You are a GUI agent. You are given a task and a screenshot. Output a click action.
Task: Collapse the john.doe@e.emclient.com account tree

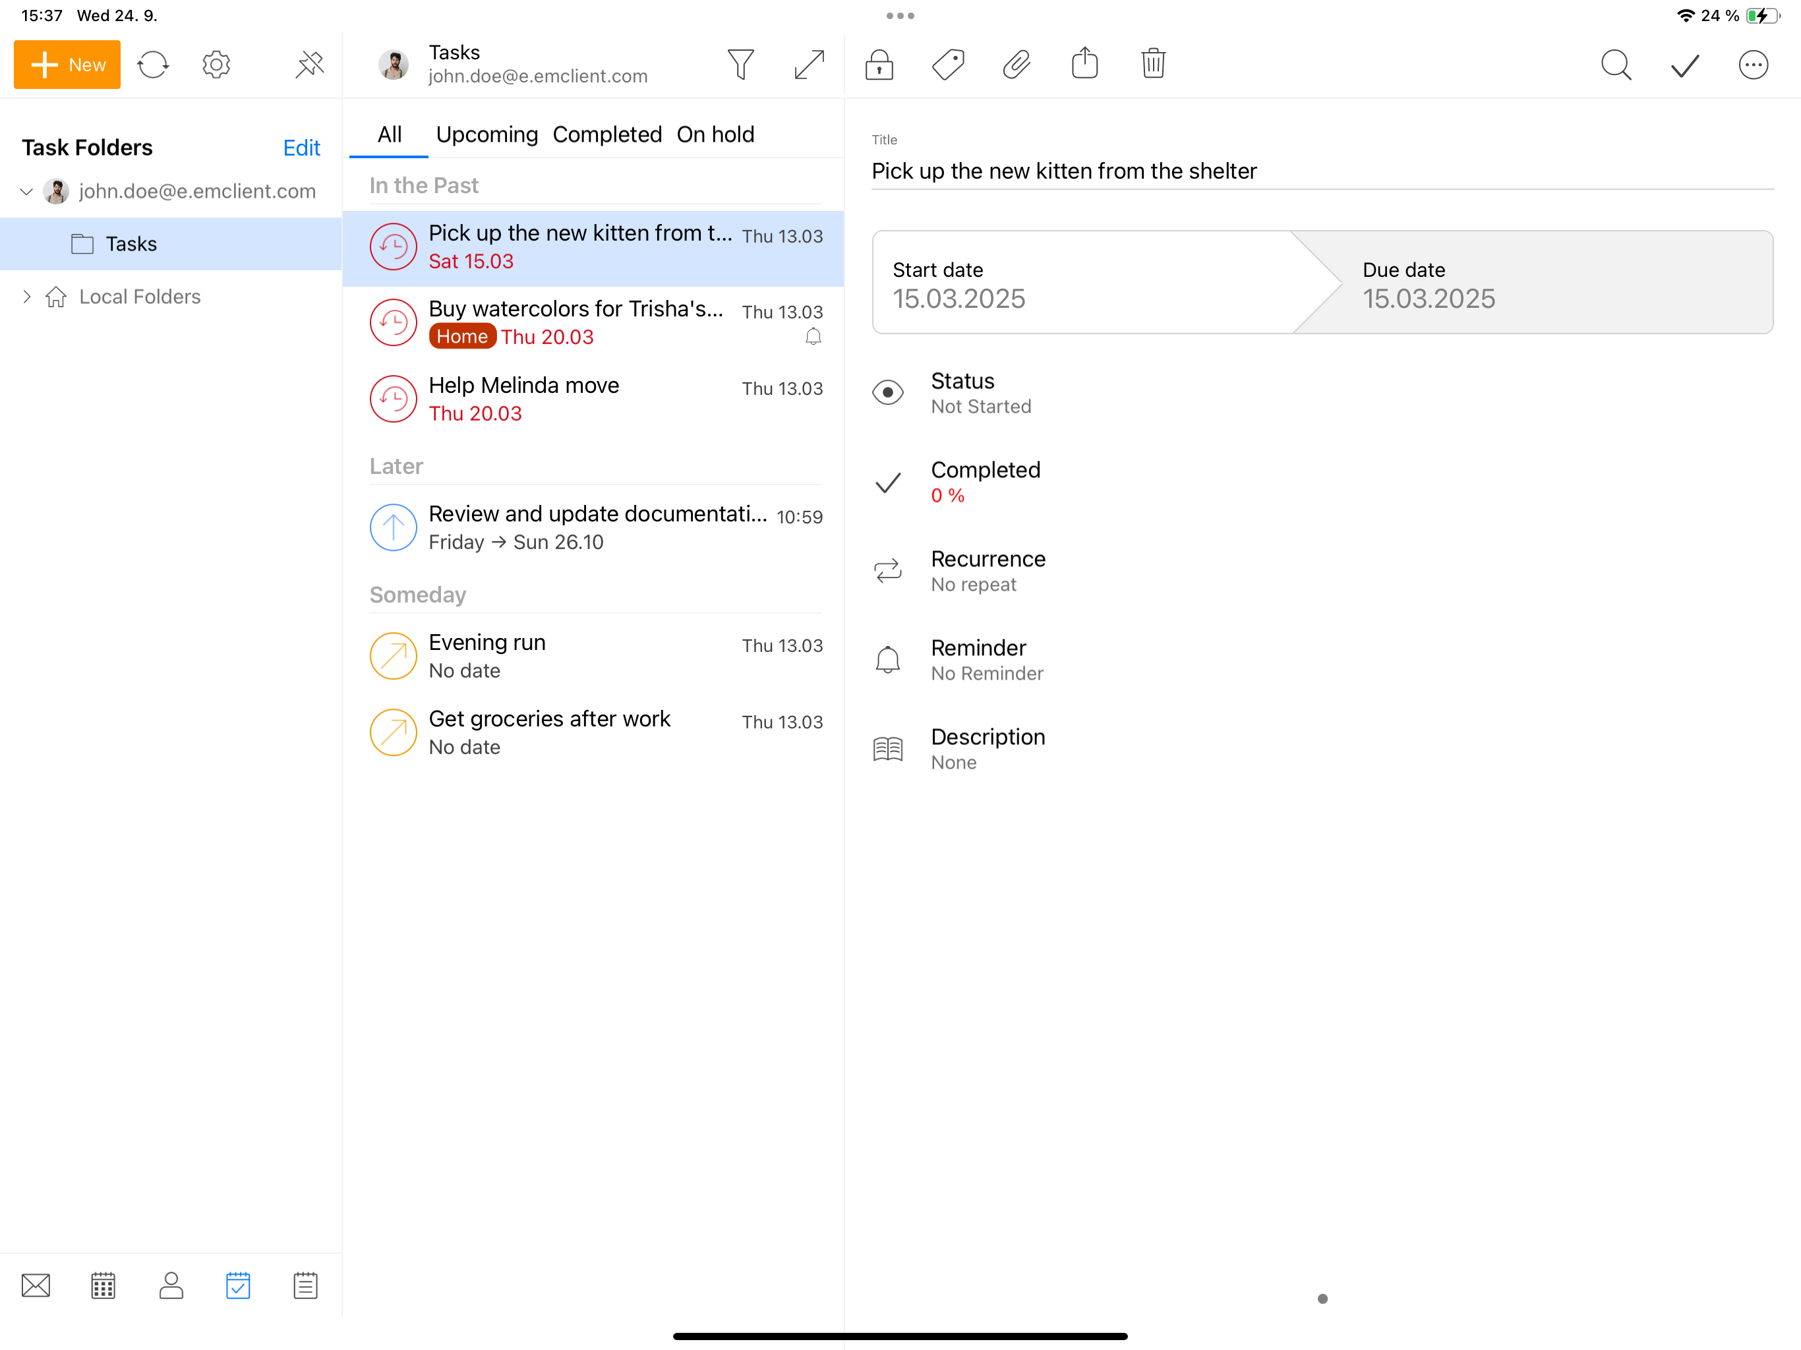(x=26, y=191)
